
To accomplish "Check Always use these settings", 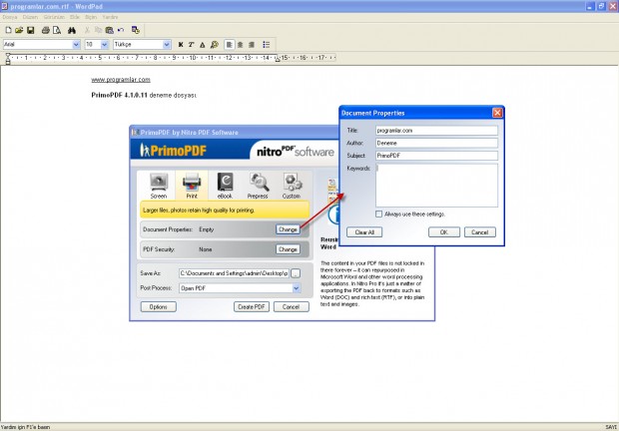I will coord(379,214).
